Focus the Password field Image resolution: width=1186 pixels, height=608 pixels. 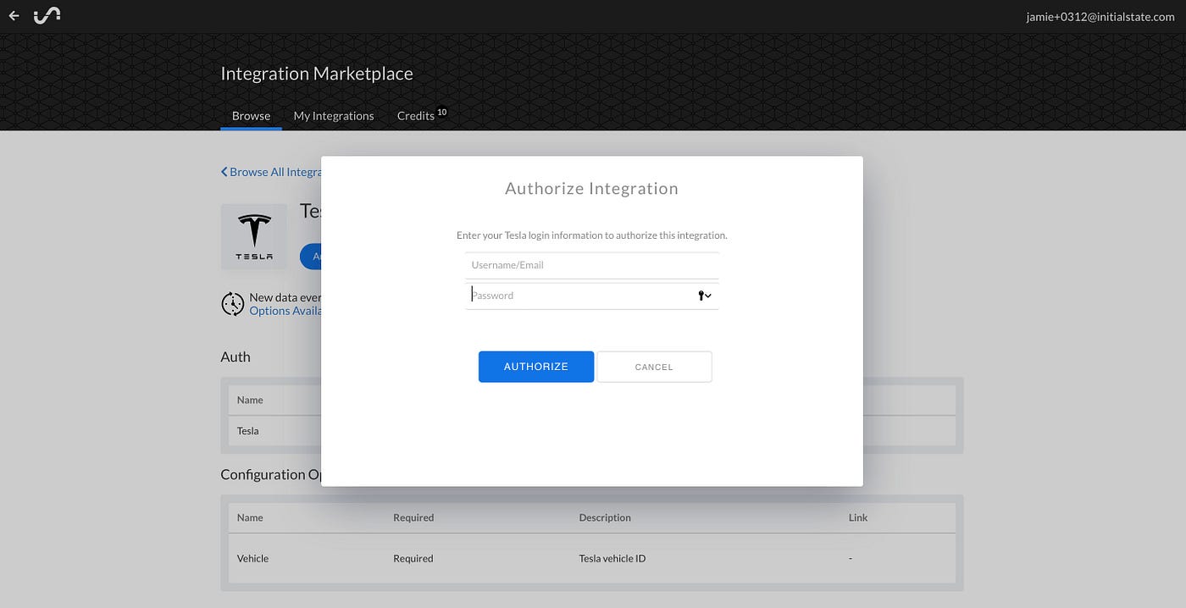pyautogui.click(x=591, y=296)
